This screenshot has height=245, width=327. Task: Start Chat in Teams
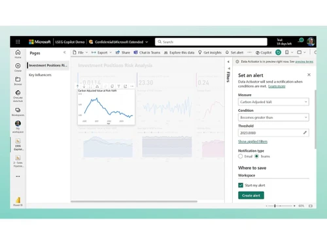click(147, 52)
